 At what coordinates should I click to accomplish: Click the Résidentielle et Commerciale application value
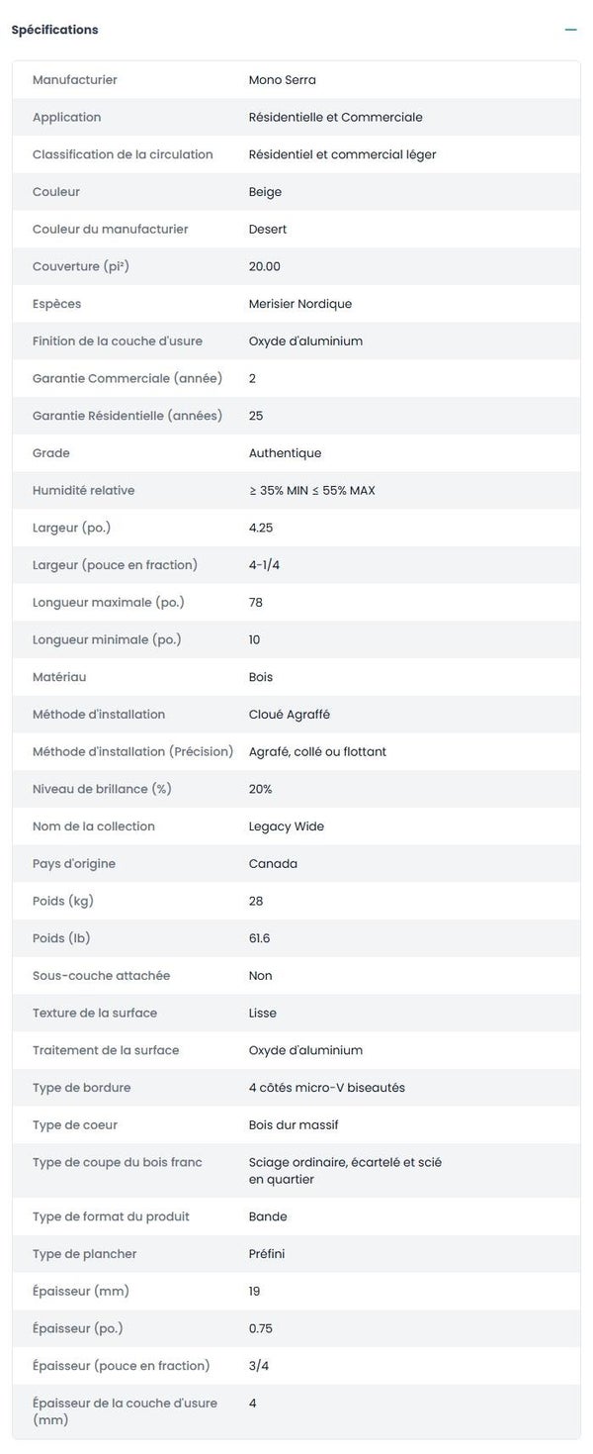[x=335, y=118]
